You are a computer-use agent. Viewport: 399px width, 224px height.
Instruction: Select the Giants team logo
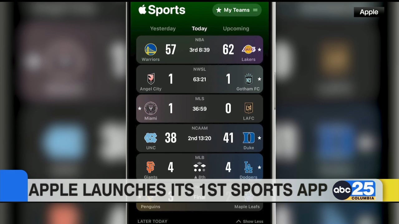pyautogui.click(x=151, y=167)
